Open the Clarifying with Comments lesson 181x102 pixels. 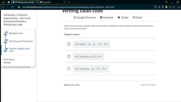click(x=21, y=41)
